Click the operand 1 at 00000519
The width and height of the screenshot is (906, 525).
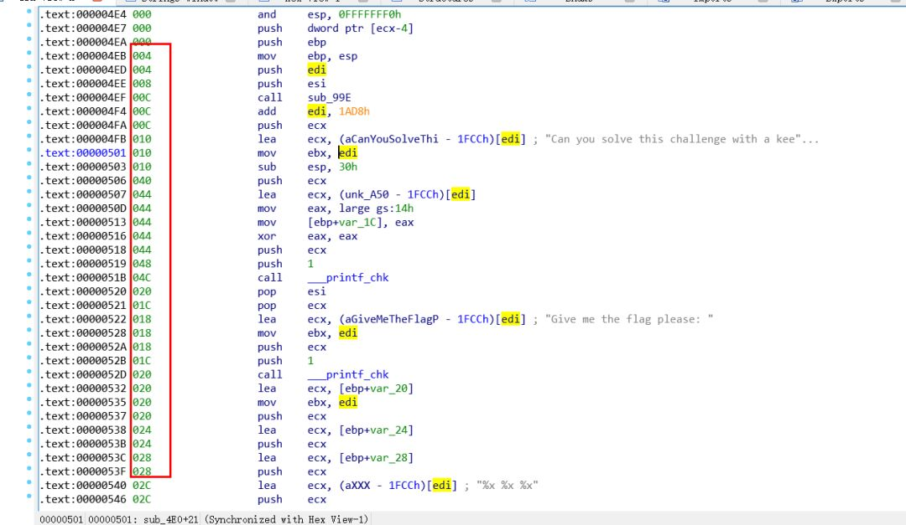click(310, 264)
